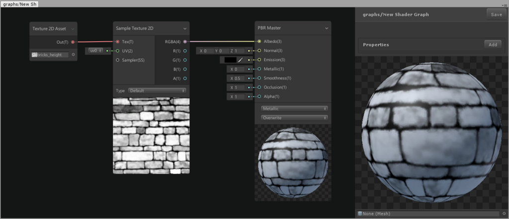Click the Add property button
Viewport: 509px width, 219px height.
click(x=493, y=45)
